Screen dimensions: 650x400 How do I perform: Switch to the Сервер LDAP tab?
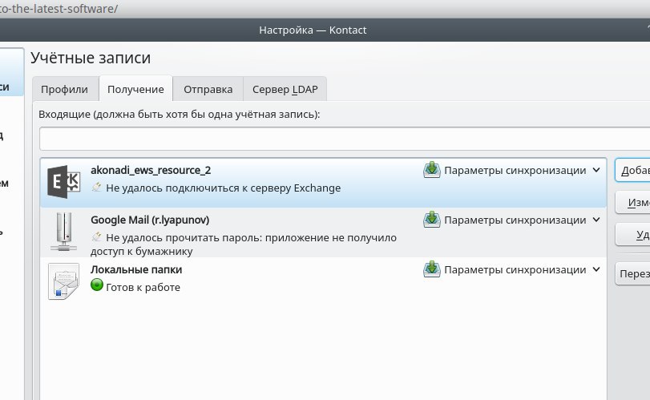pos(285,89)
